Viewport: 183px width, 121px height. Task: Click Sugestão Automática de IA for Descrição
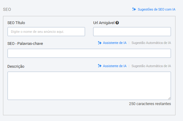point(151,66)
